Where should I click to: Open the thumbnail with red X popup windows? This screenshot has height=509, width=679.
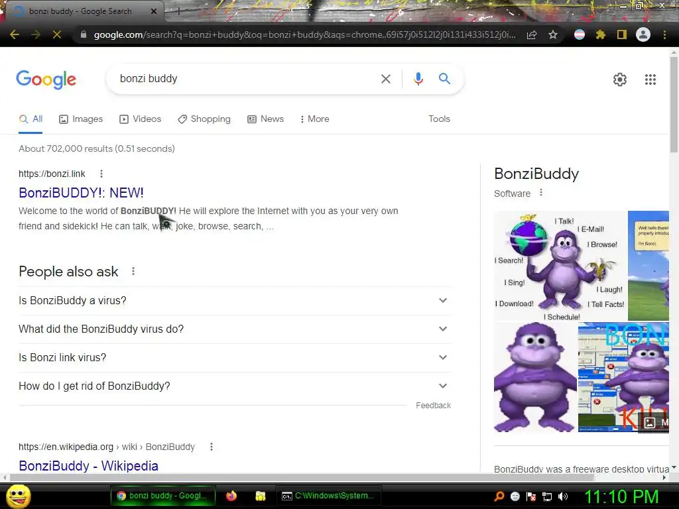tap(623, 377)
